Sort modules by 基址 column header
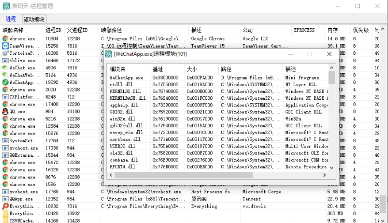 point(167,69)
